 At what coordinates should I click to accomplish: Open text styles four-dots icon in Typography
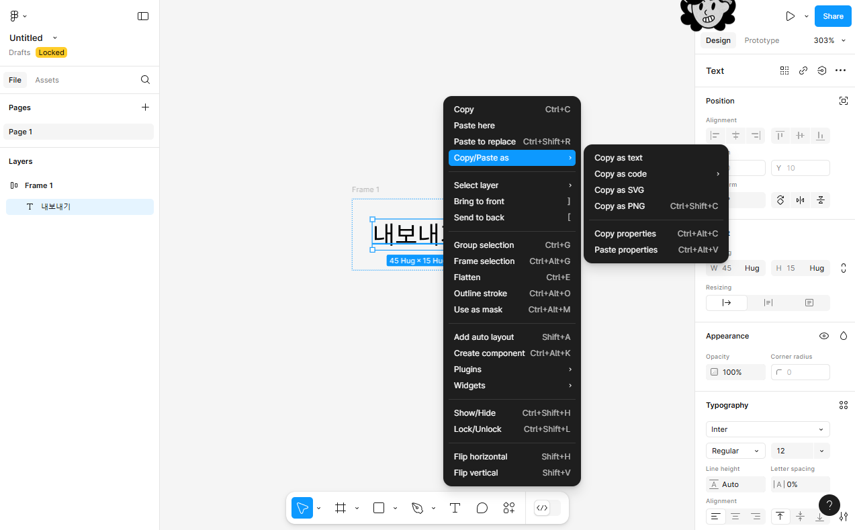click(x=844, y=405)
